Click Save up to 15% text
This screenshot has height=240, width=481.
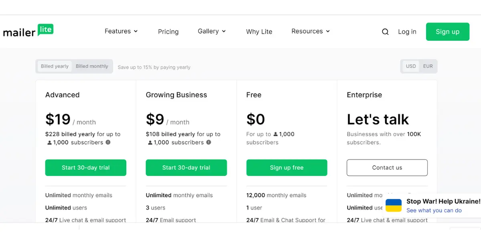(x=154, y=67)
